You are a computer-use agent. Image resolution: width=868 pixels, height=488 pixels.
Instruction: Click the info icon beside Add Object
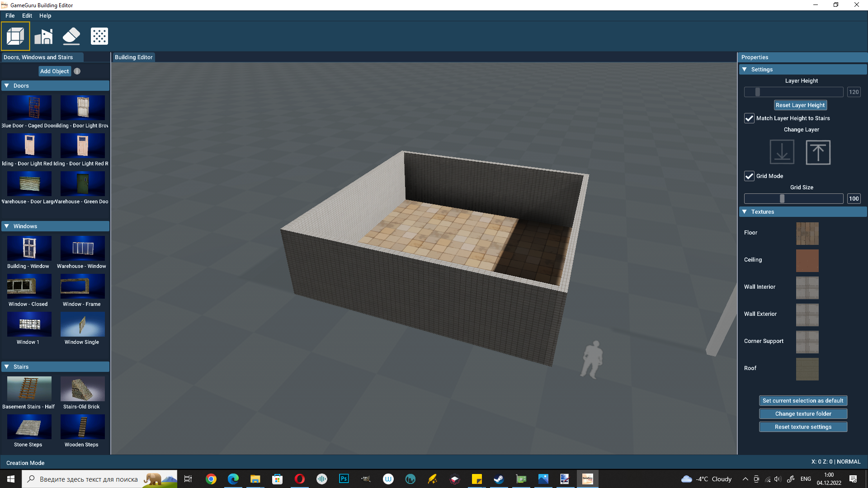(77, 71)
